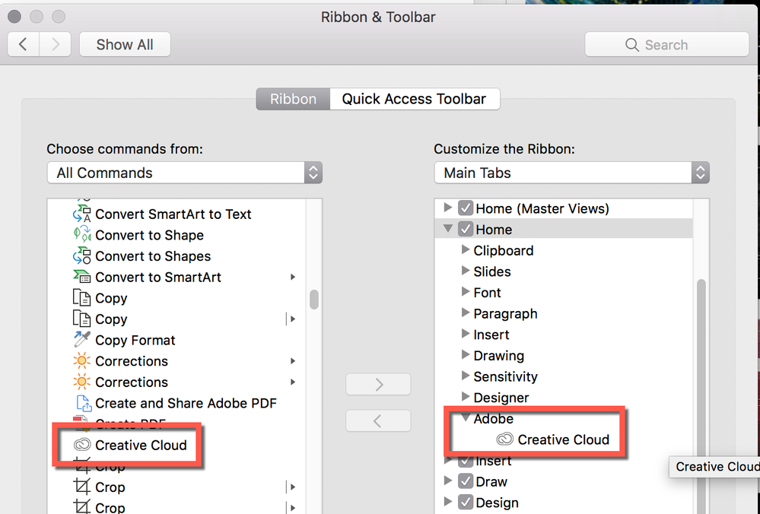760x514 pixels.
Task: Click the Creative Cloud icon under the Adobe group
Action: click(x=504, y=439)
